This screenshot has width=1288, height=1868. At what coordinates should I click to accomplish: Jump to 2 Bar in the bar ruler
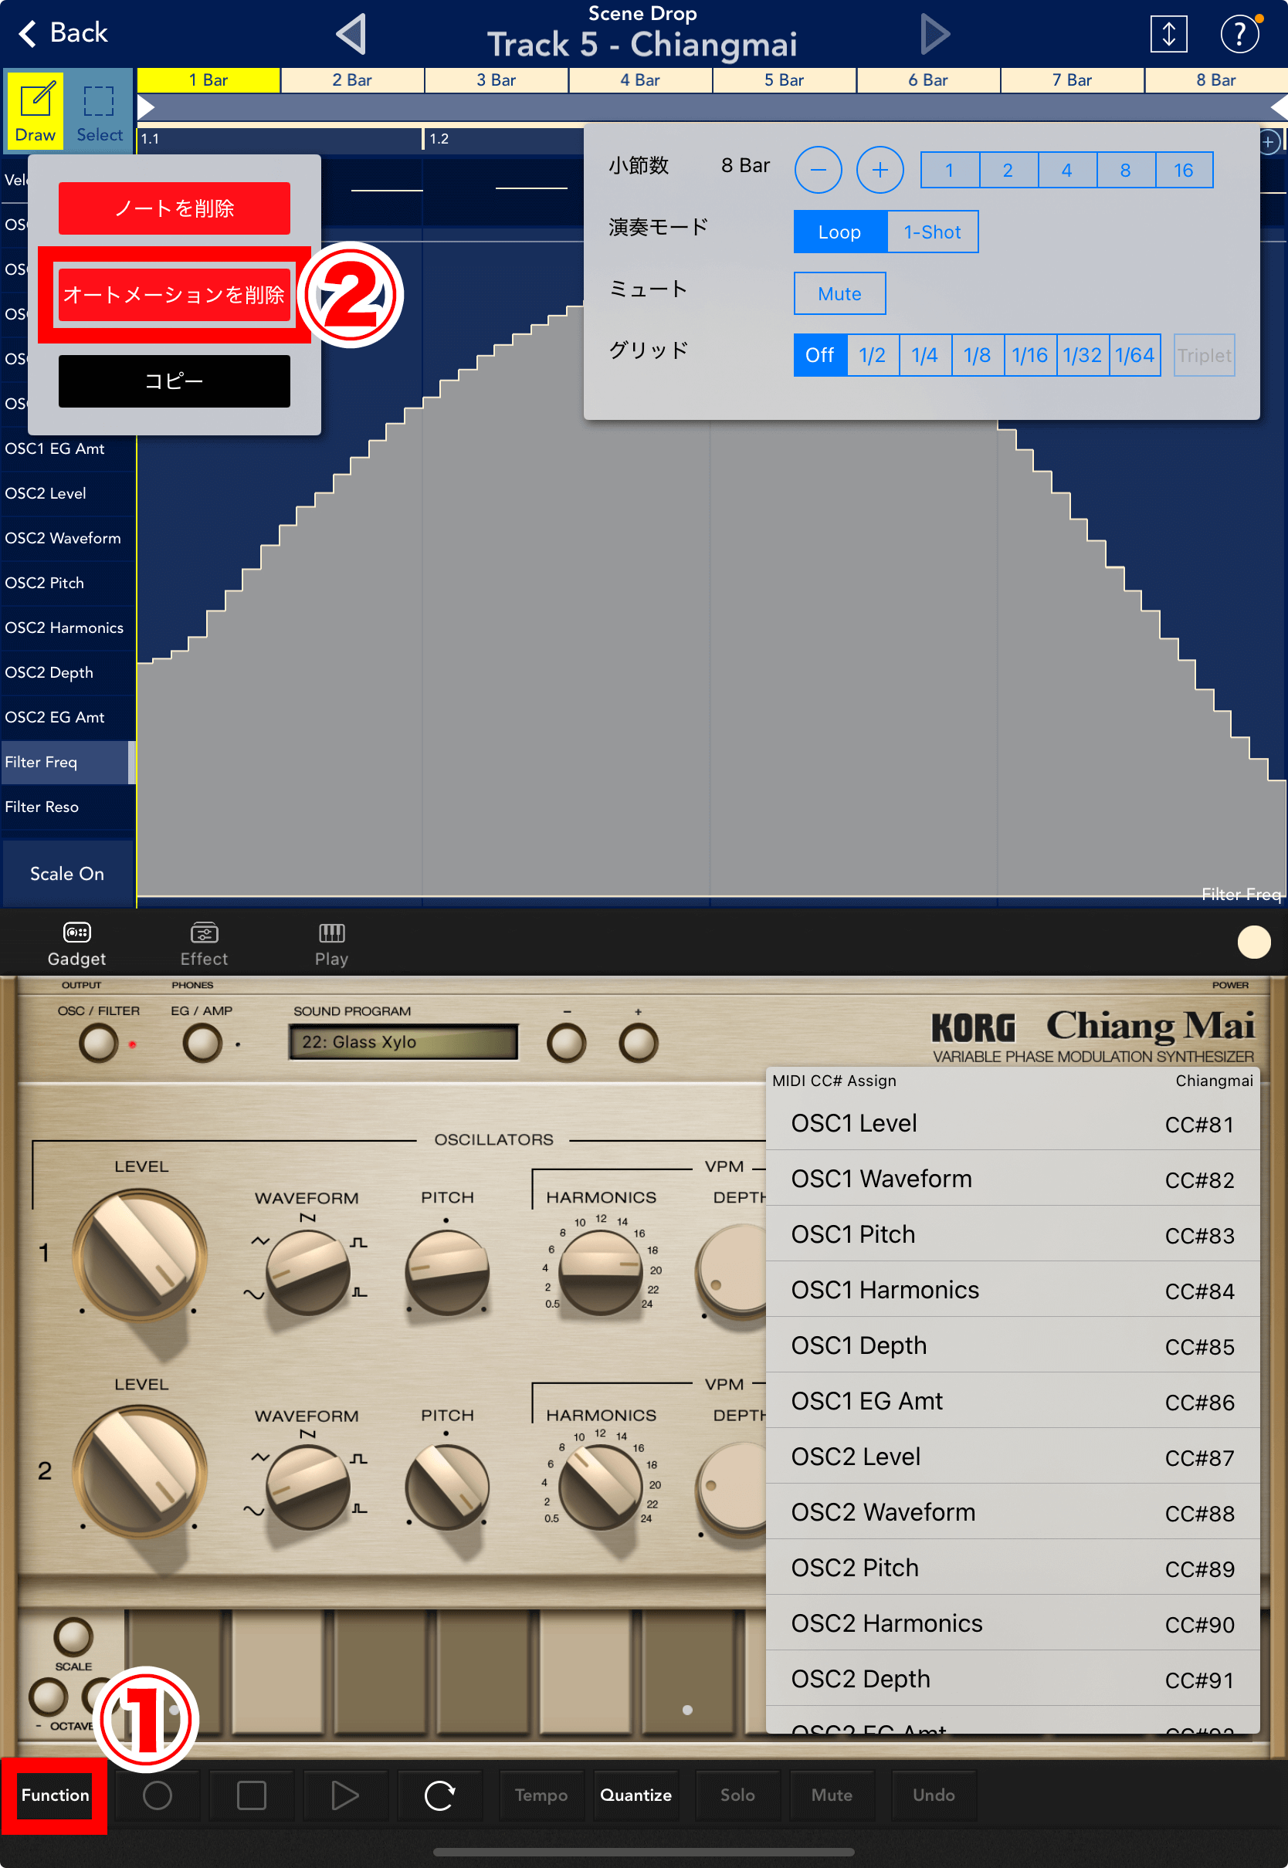pyautogui.click(x=352, y=80)
